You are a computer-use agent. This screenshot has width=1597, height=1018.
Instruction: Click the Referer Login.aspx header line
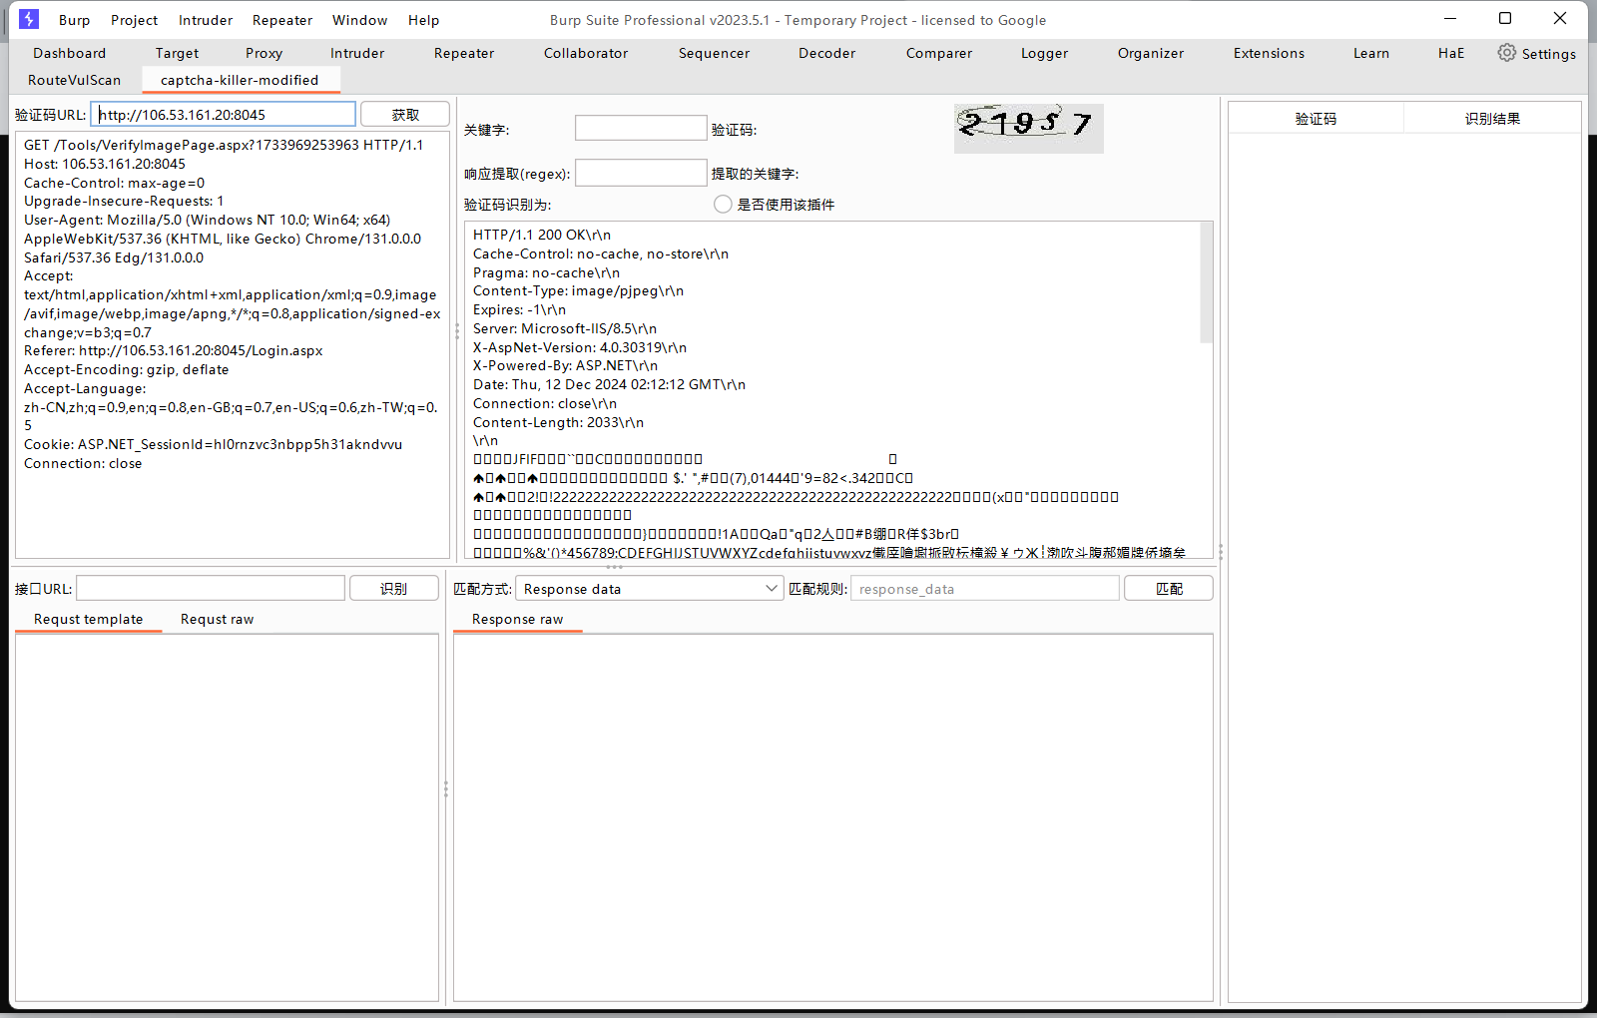click(173, 350)
